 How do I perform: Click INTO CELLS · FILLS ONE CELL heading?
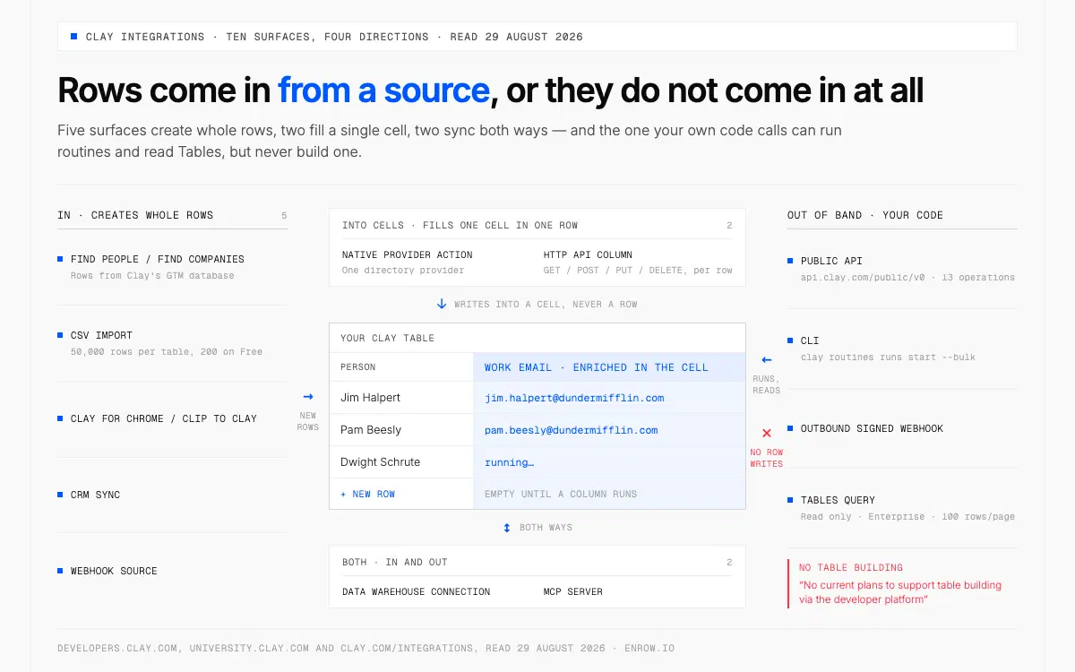coord(460,225)
